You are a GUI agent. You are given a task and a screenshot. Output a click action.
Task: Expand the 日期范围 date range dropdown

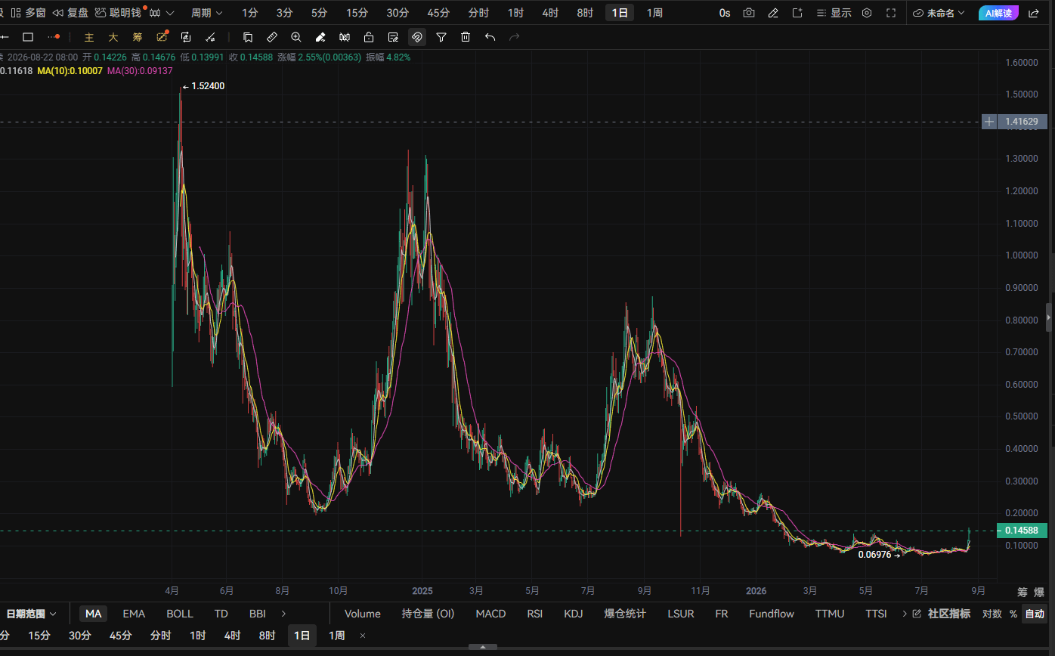click(32, 614)
